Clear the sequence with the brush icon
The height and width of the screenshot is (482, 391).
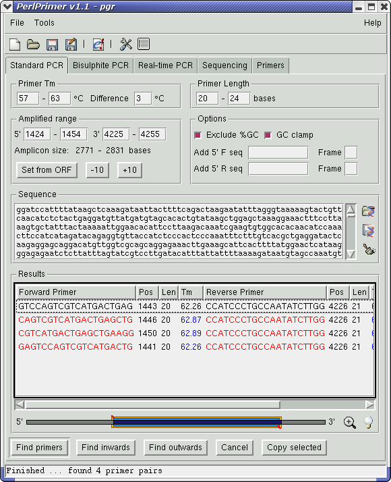pos(369,249)
